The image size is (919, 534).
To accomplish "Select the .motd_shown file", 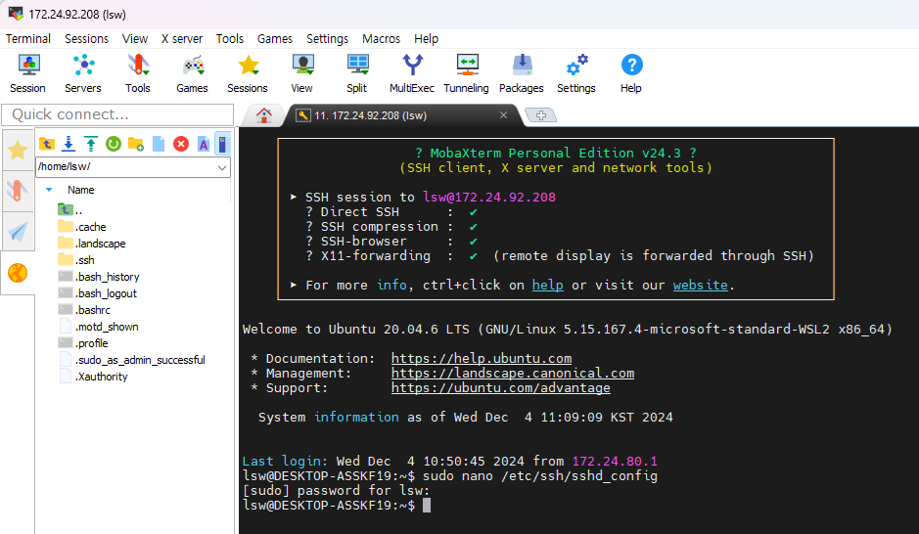I will 99,327.
